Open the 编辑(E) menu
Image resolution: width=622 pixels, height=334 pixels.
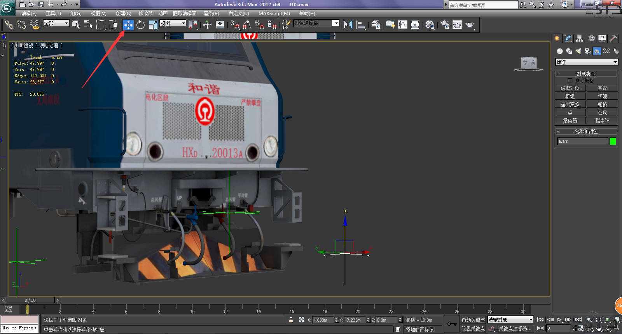(x=29, y=13)
